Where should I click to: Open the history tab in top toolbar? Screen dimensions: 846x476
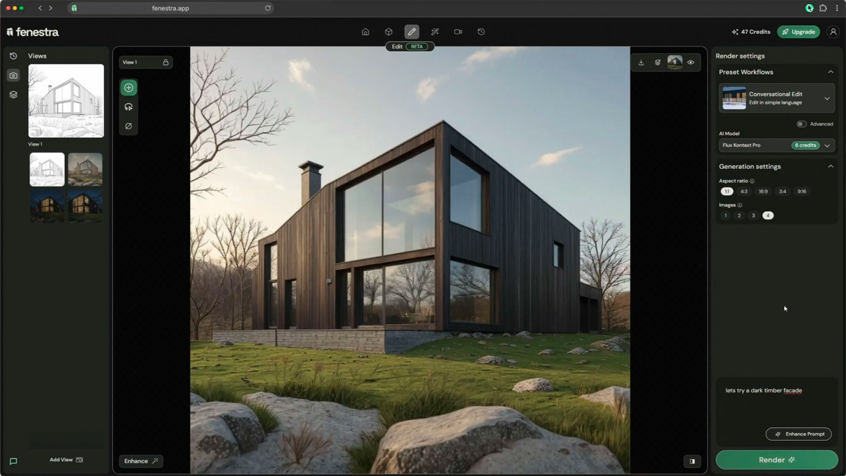[481, 32]
